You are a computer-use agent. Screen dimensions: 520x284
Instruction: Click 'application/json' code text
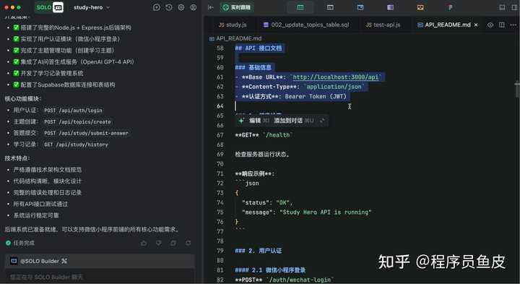(334, 87)
